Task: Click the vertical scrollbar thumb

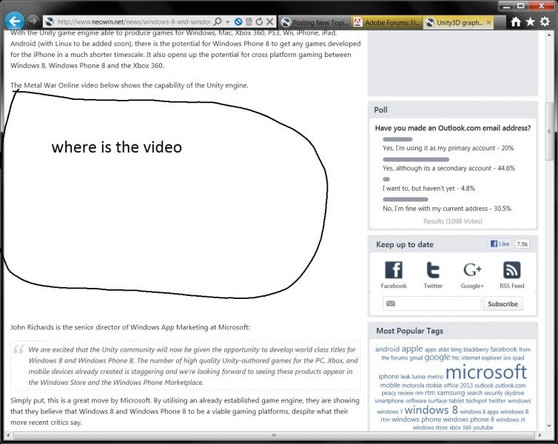Action: (550, 132)
